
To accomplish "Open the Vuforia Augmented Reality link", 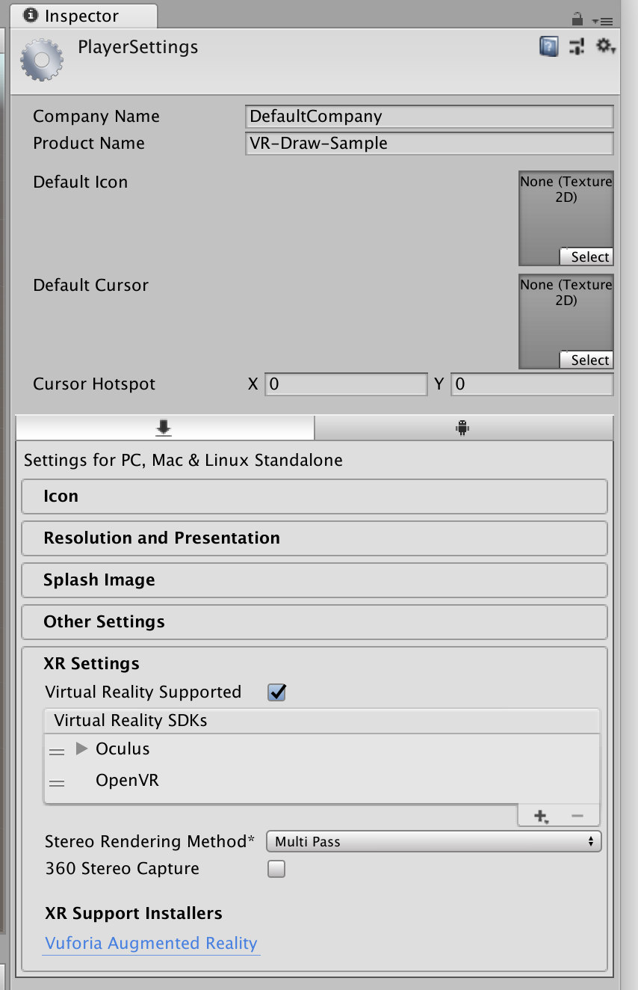I will (x=151, y=944).
